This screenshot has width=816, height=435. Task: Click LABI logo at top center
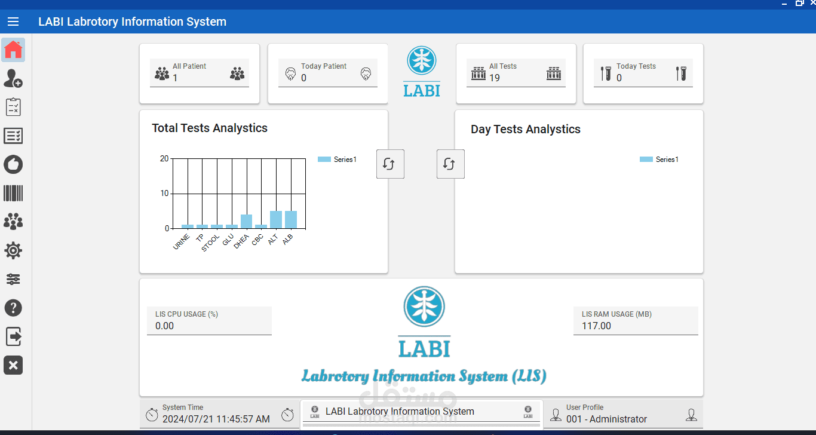(422, 71)
